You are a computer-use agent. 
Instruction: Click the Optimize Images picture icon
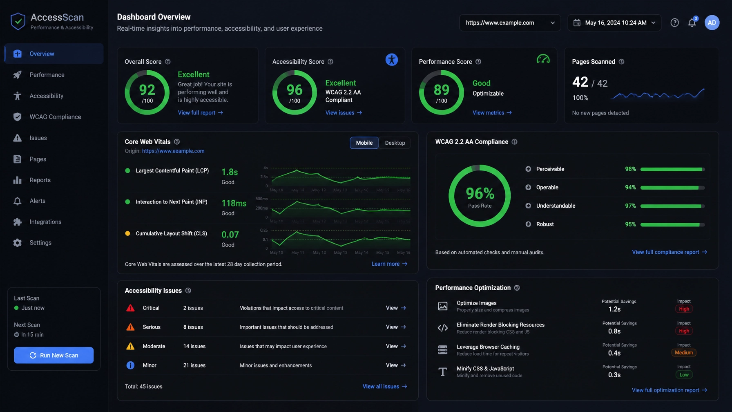coord(442,306)
